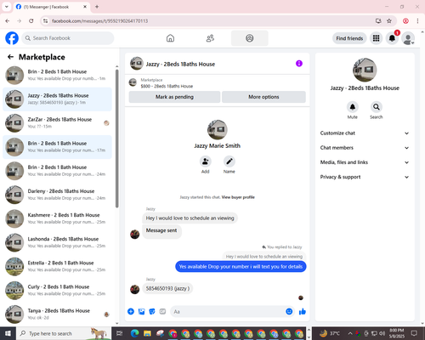Open Brin chat from 24m ago

(57, 171)
